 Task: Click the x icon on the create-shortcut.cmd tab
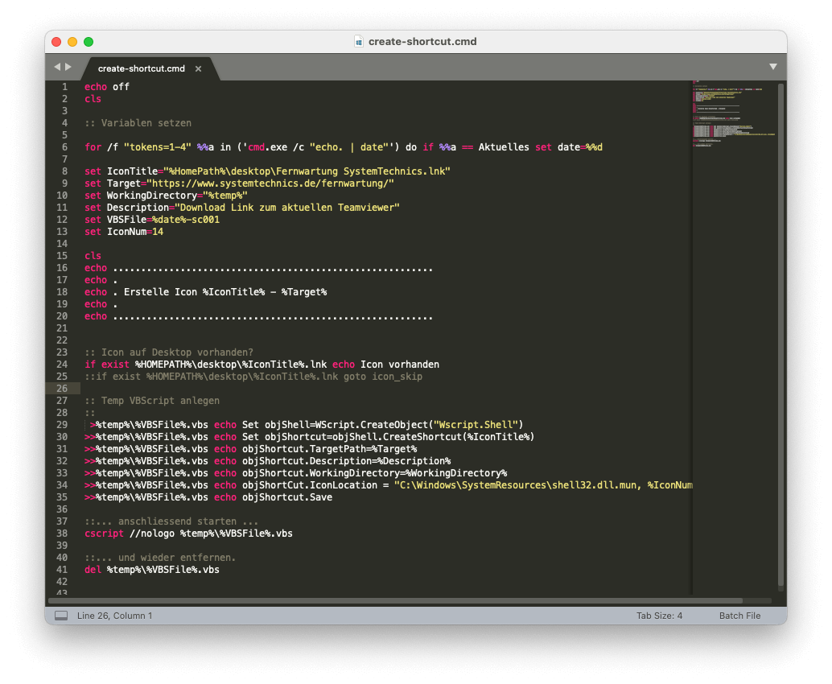point(198,68)
